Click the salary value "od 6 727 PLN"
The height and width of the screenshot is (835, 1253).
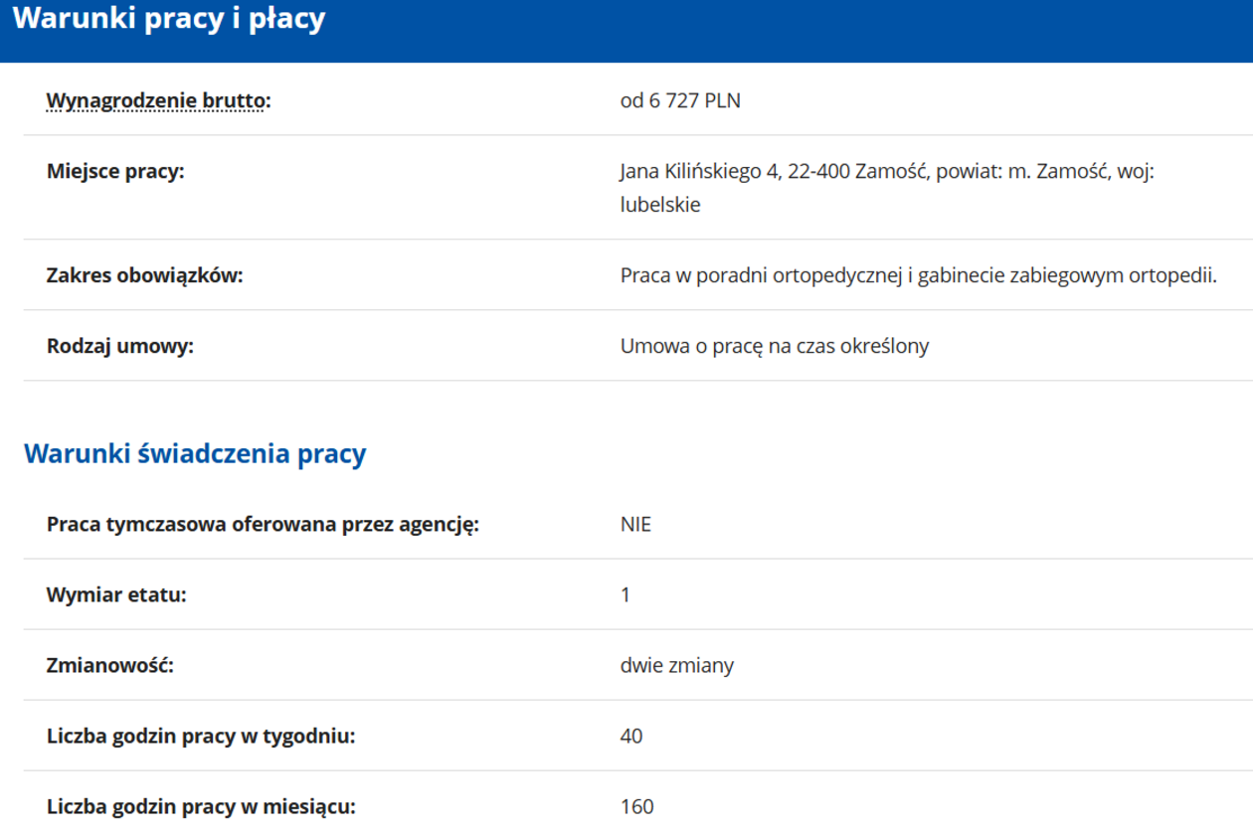pyautogui.click(x=680, y=100)
